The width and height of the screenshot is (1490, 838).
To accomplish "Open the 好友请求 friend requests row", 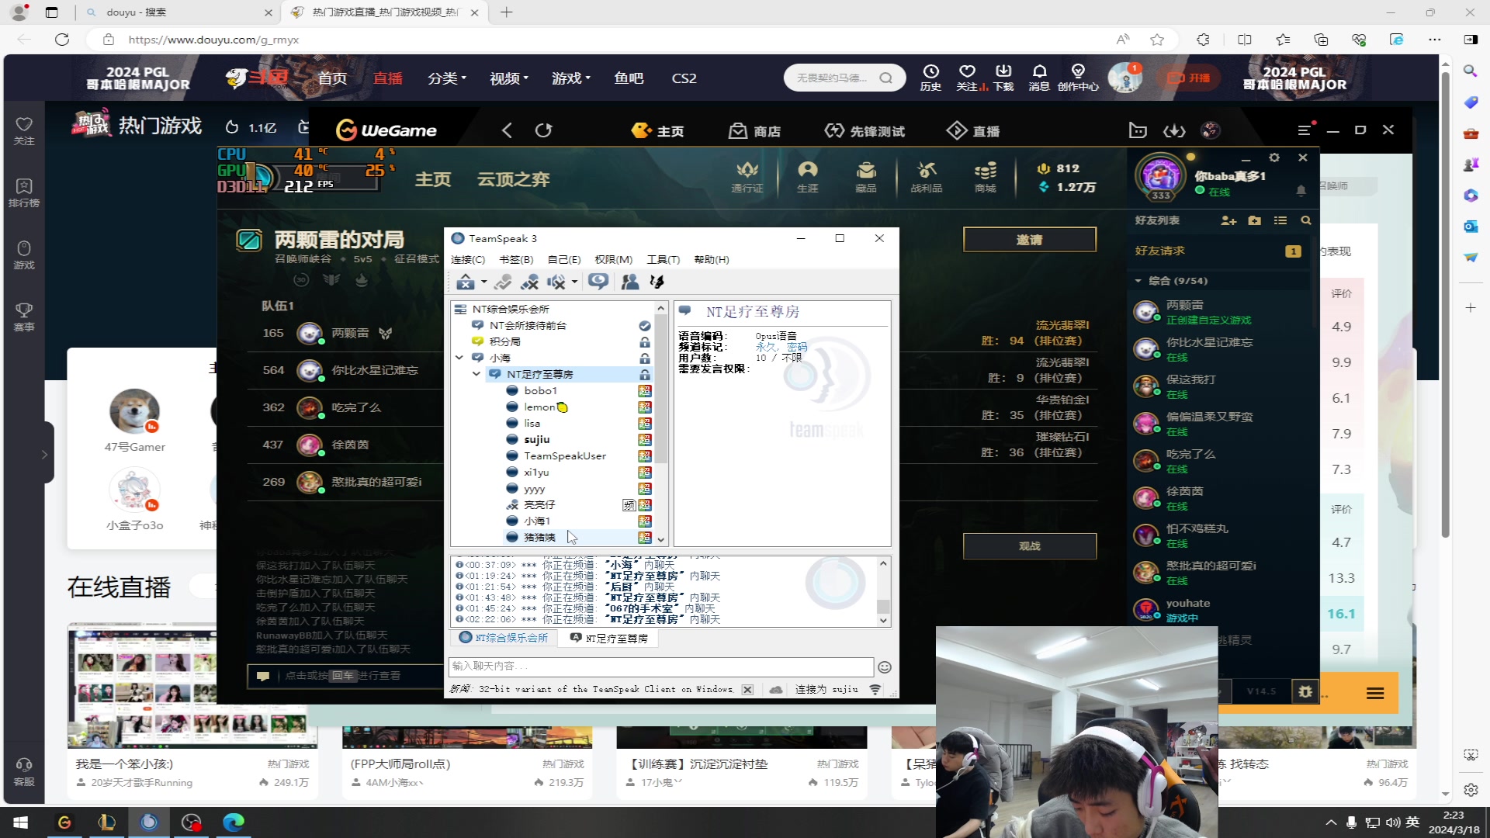I will coord(1218,251).
